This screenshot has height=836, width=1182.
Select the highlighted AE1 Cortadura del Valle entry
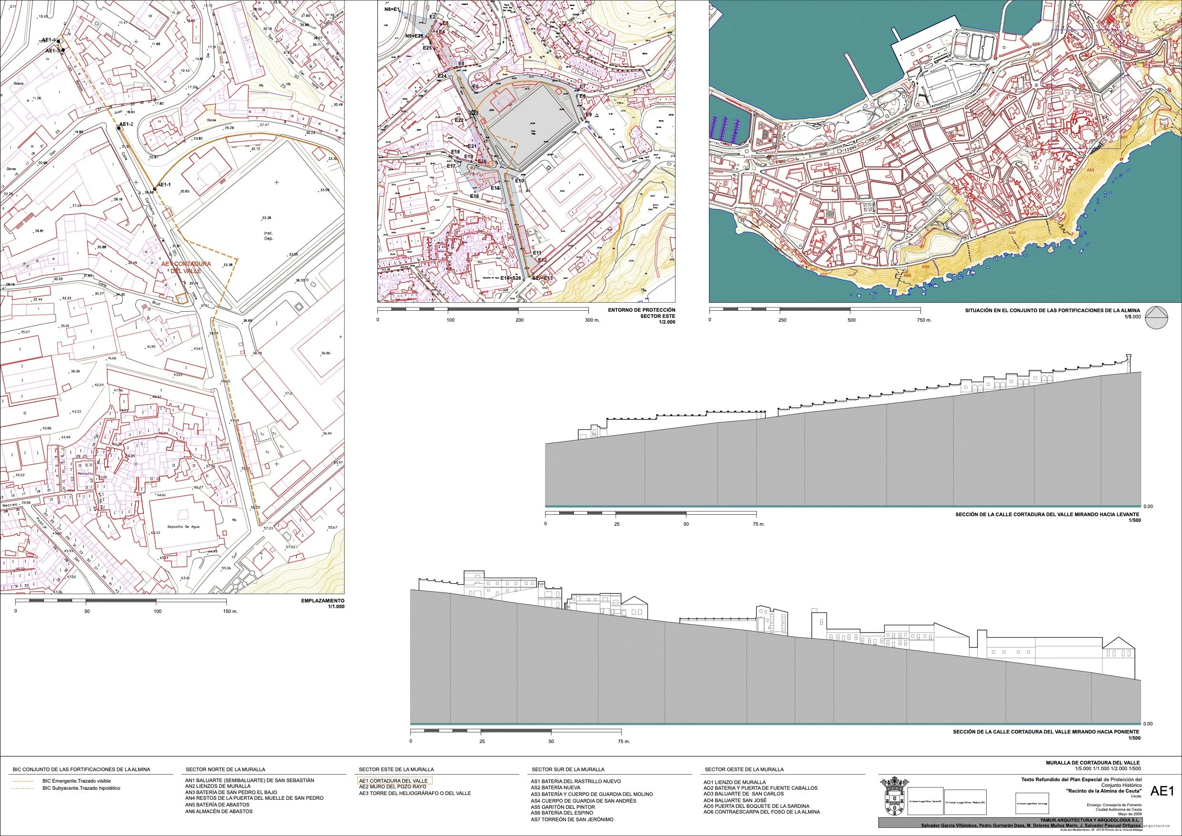394,780
